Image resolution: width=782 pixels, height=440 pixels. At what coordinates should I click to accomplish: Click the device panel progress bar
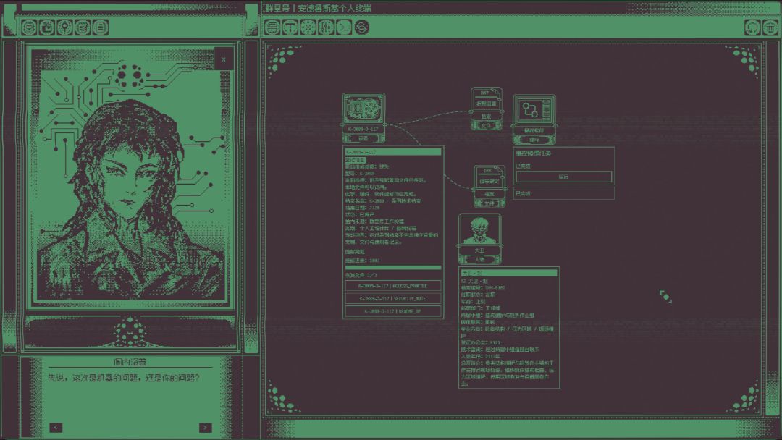coord(393,268)
